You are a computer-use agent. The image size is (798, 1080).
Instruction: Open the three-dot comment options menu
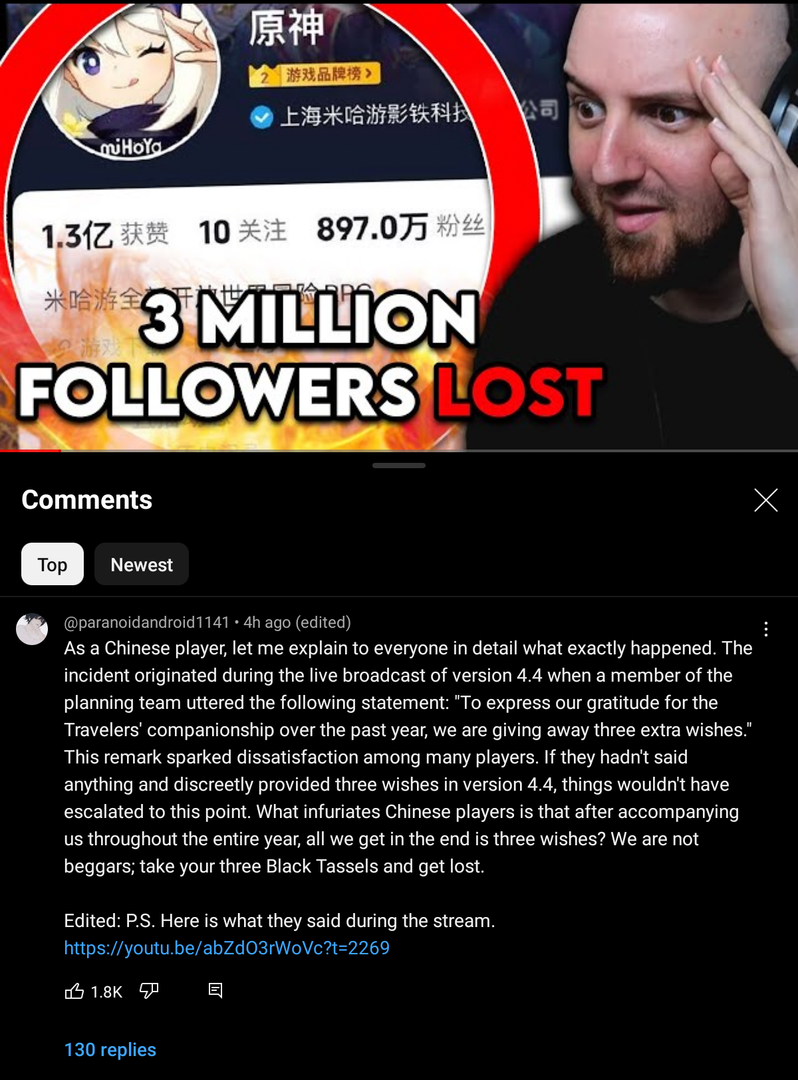[766, 629]
